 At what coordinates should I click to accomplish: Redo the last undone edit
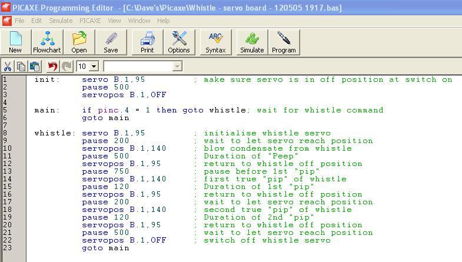[67, 67]
